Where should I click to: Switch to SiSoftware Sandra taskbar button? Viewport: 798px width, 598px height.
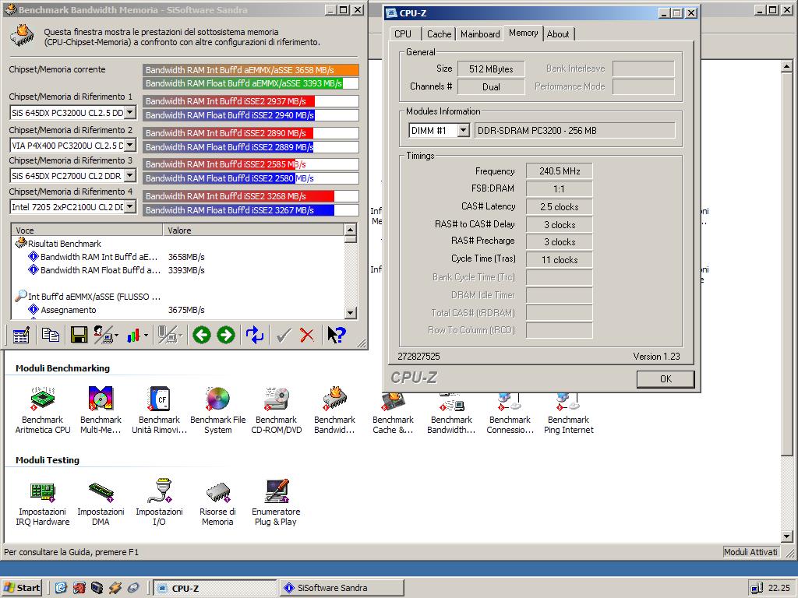point(341,588)
